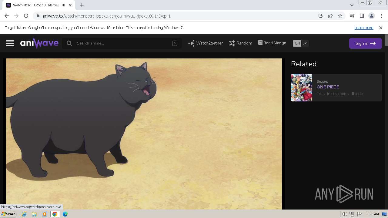Go forward in browser history
Image resolution: width=388 pixels, height=218 pixels.
(x=16, y=16)
